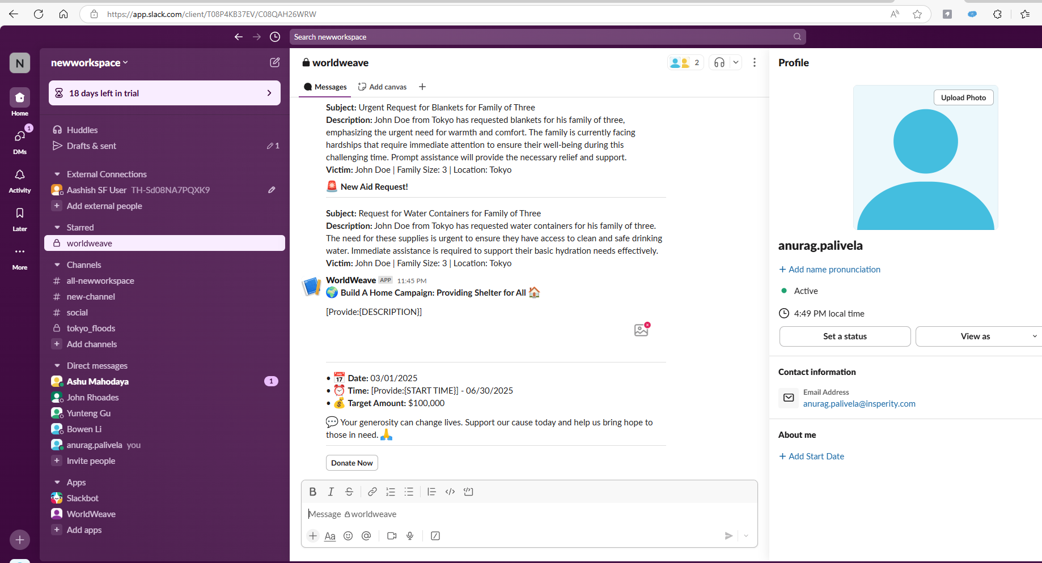Image resolution: width=1042 pixels, height=563 pixels.
Task: Open Drafts & sent
Action: [164, 146]
